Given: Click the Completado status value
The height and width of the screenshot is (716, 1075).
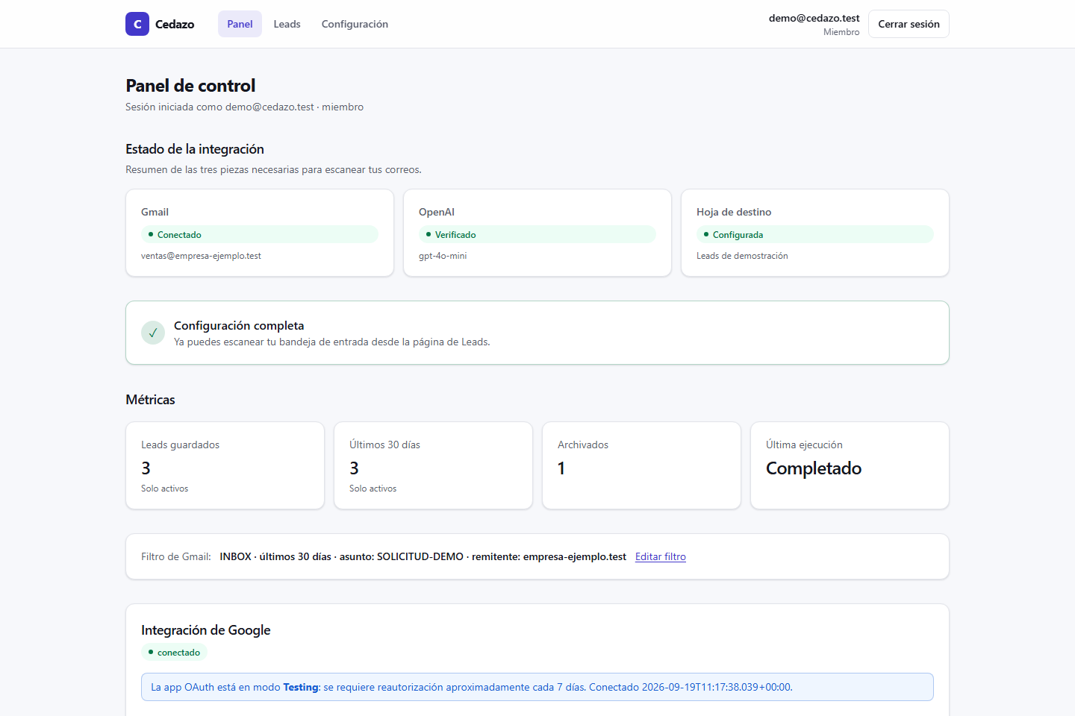Looking at the screenshot, I should click(814, 468).
